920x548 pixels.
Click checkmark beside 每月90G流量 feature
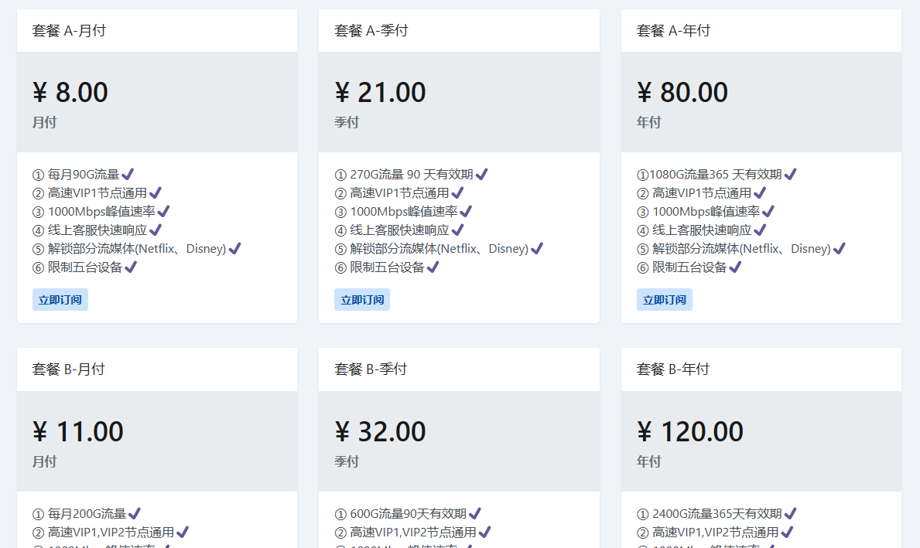[x=128, y=174]
